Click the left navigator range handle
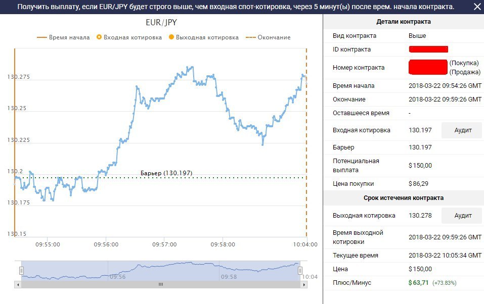Image resolution: width=484 pixels, height=304 pixels. click(21, 271)
